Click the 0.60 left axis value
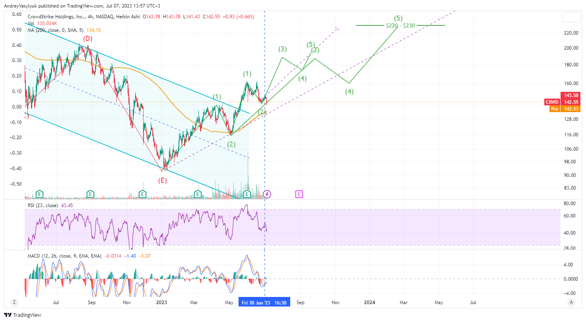This screenshot has height=322, width=586. 17,14
